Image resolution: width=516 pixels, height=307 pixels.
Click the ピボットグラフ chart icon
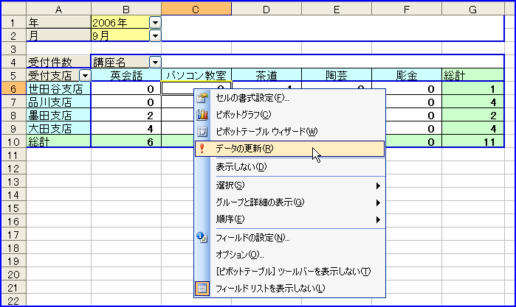pos(203,114)
